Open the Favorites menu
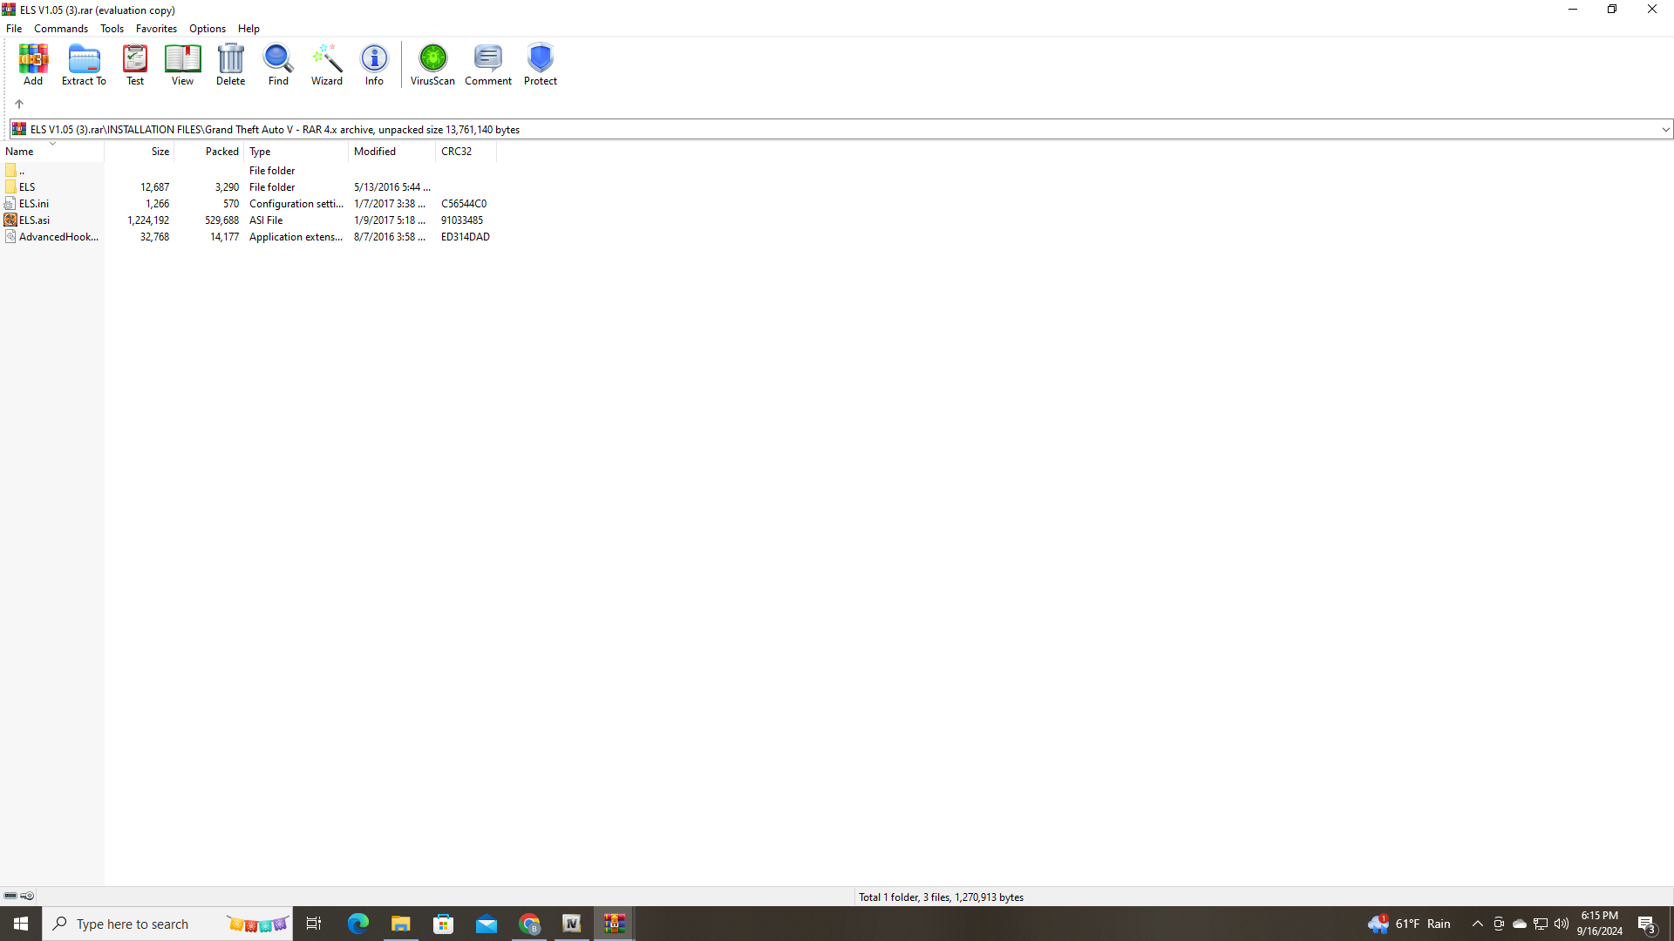Screen dimensions: 1674x941 coord(156,29)
